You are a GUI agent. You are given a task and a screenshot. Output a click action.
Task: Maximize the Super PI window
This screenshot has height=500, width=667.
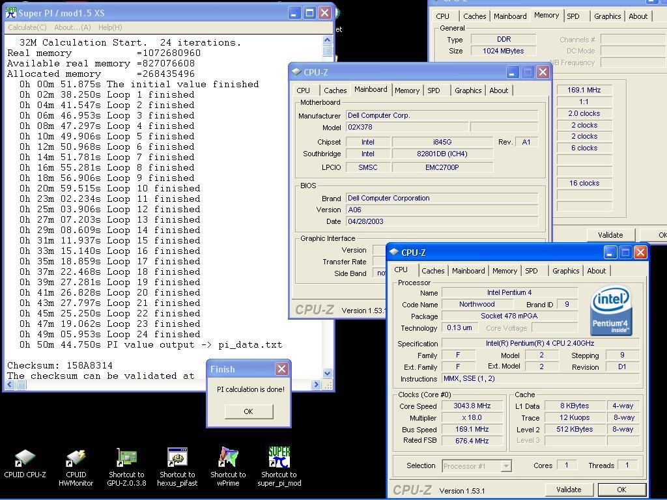309,13
